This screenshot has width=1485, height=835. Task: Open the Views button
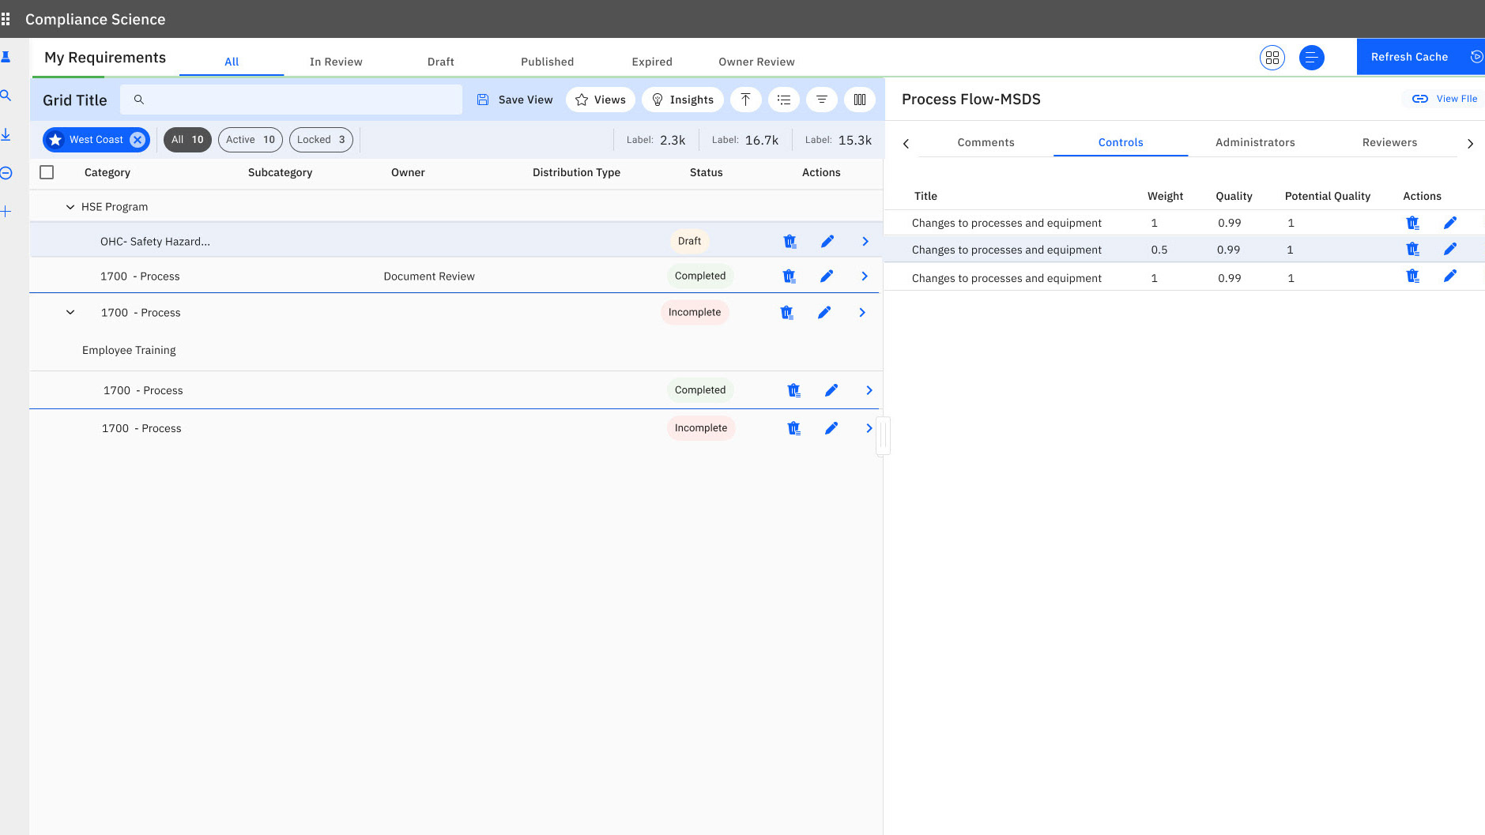click(601, 100)
